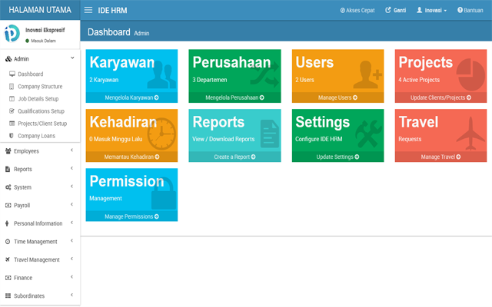
Task: Click the Masuk Dalam status text
Action: click(x=43, y=41)
